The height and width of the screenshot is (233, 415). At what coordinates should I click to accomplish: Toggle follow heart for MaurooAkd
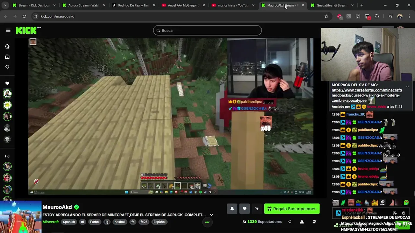[244, 209]
